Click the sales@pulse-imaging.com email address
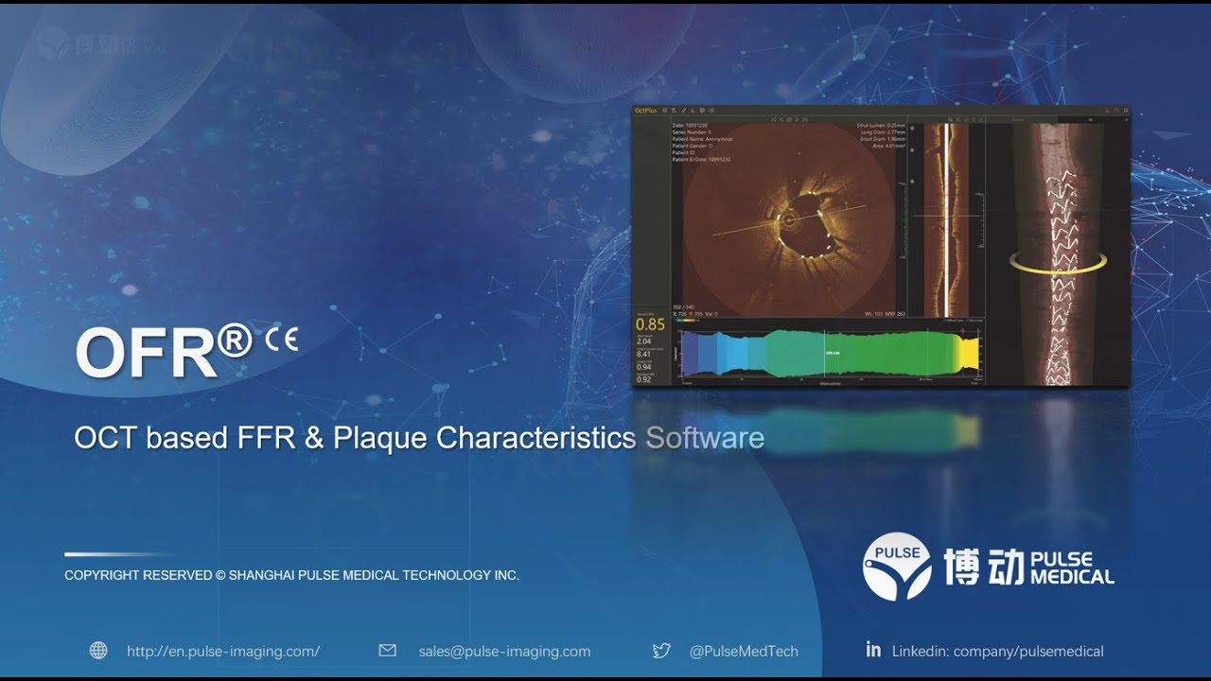The image size is (1211, 681). pyautogui.click(x=504, y=651)
